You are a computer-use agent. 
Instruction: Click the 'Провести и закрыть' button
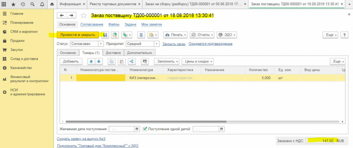(x=78, y=35)
